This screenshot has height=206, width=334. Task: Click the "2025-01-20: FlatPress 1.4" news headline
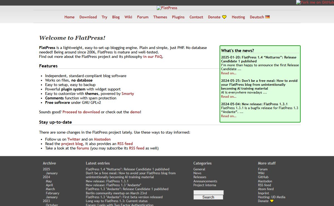[259, 59]
